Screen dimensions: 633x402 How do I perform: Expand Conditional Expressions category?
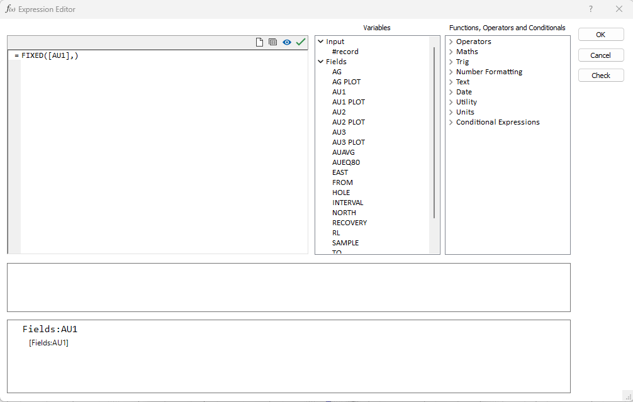pyautogui.click(x=451, y=122)
